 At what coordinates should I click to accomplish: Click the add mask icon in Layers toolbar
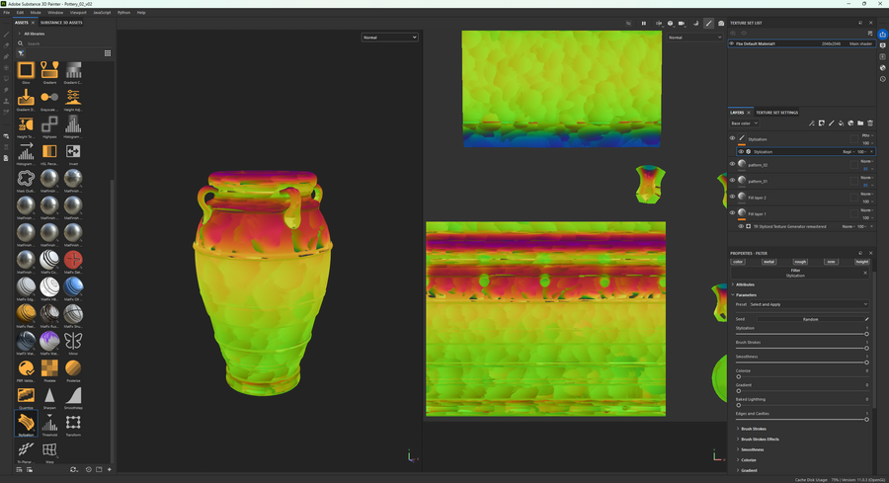821,123
